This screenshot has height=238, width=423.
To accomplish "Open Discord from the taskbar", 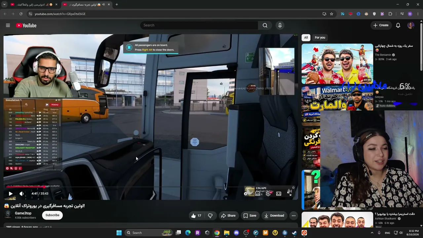I will click(236, 233).
